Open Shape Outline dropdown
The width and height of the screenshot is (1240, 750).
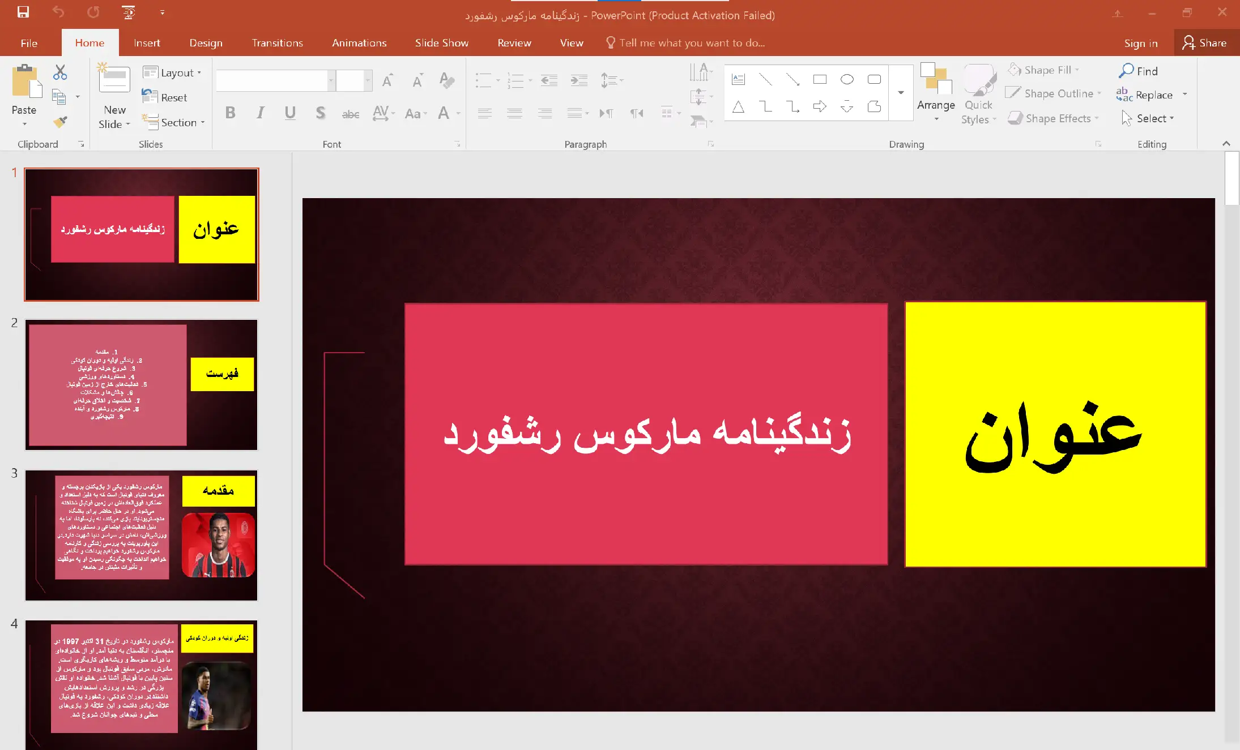tap(1054, 93)
